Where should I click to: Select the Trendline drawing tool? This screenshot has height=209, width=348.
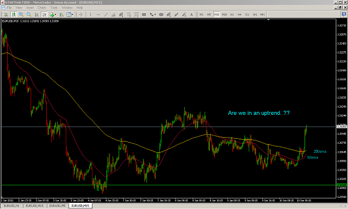tap(106, 14)
